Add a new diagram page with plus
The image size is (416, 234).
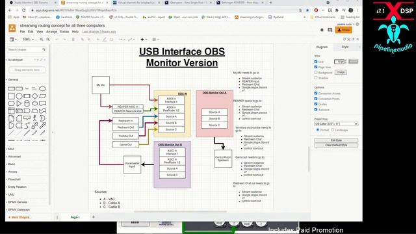tap(94, 217)
